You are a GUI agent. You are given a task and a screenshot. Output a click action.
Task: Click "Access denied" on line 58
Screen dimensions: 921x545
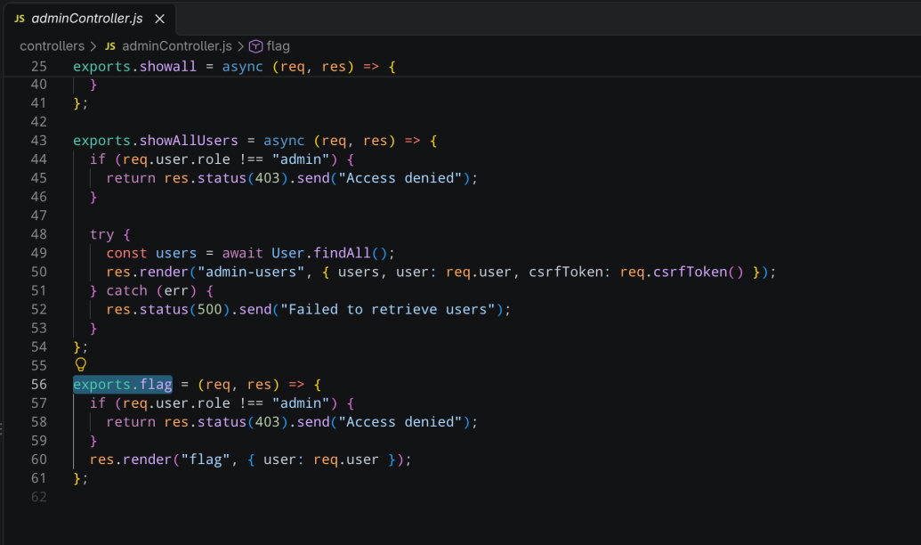pos(400,421)
